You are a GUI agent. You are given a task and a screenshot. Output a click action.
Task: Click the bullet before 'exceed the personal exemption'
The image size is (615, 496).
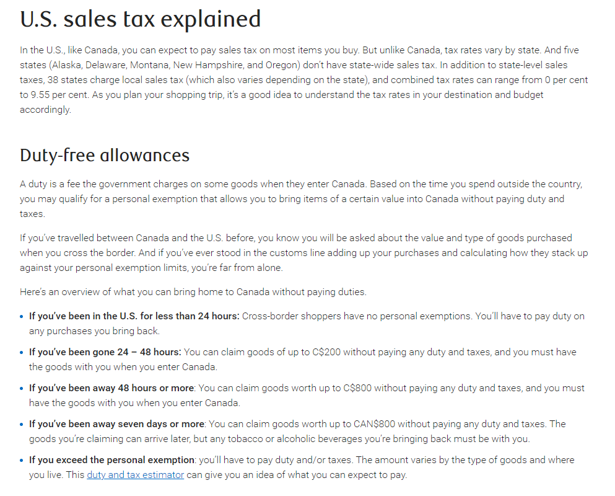click(x=22, y=460)
